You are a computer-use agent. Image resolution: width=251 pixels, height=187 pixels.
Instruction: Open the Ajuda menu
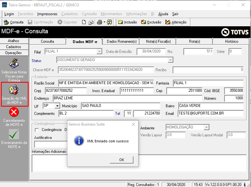tap(163, 14)
